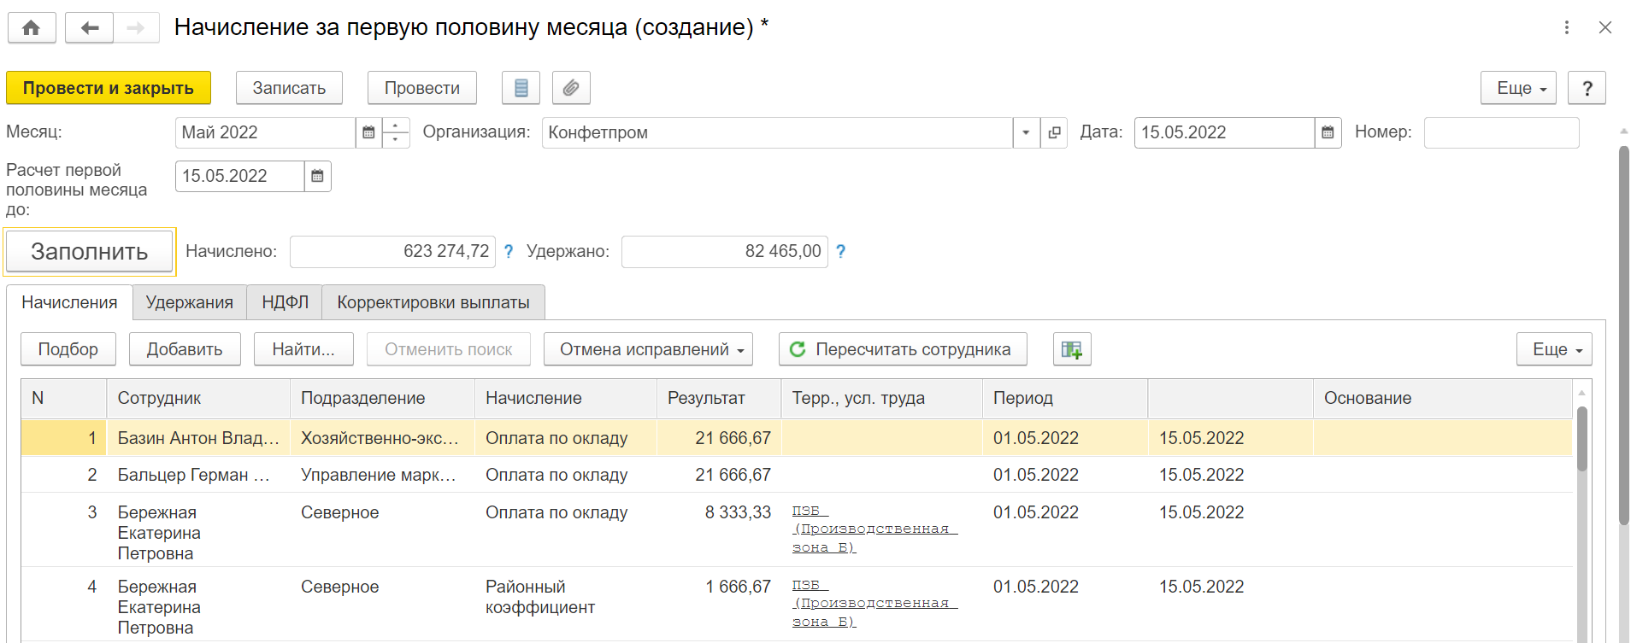
Task: Open the top Еще dropdown menu
Action: (x=1518, y=88)
